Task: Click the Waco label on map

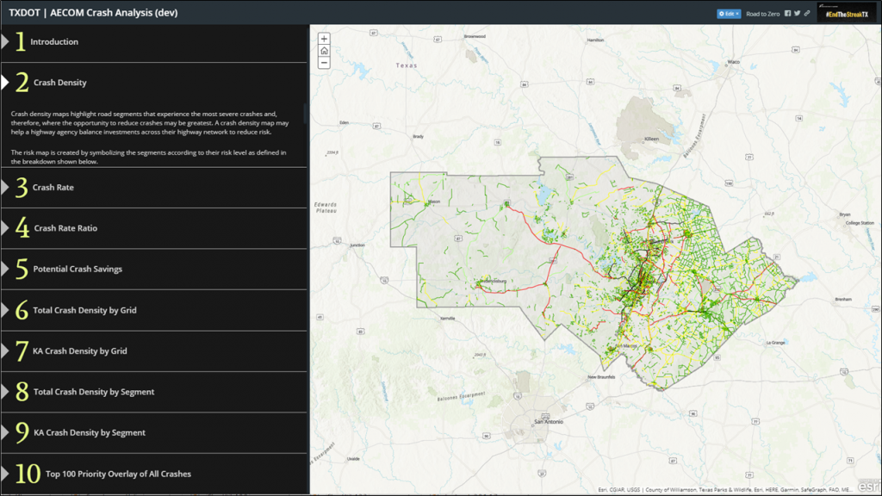Action: [x=734, y=62]
